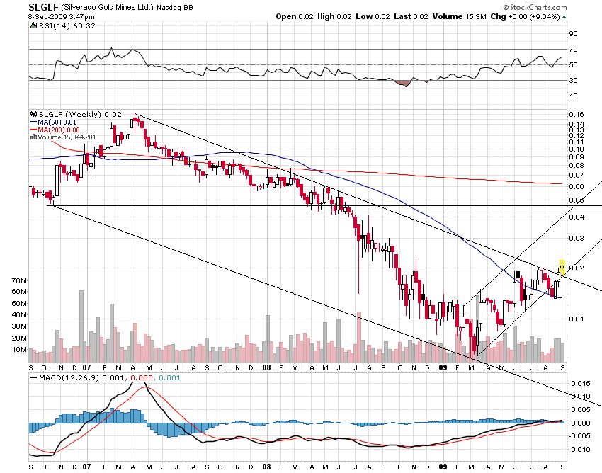Click the yellow highlighted latest weekly candle
This screenshot has width=602, height=473.
pyautogui.click(x=562, y=268)
